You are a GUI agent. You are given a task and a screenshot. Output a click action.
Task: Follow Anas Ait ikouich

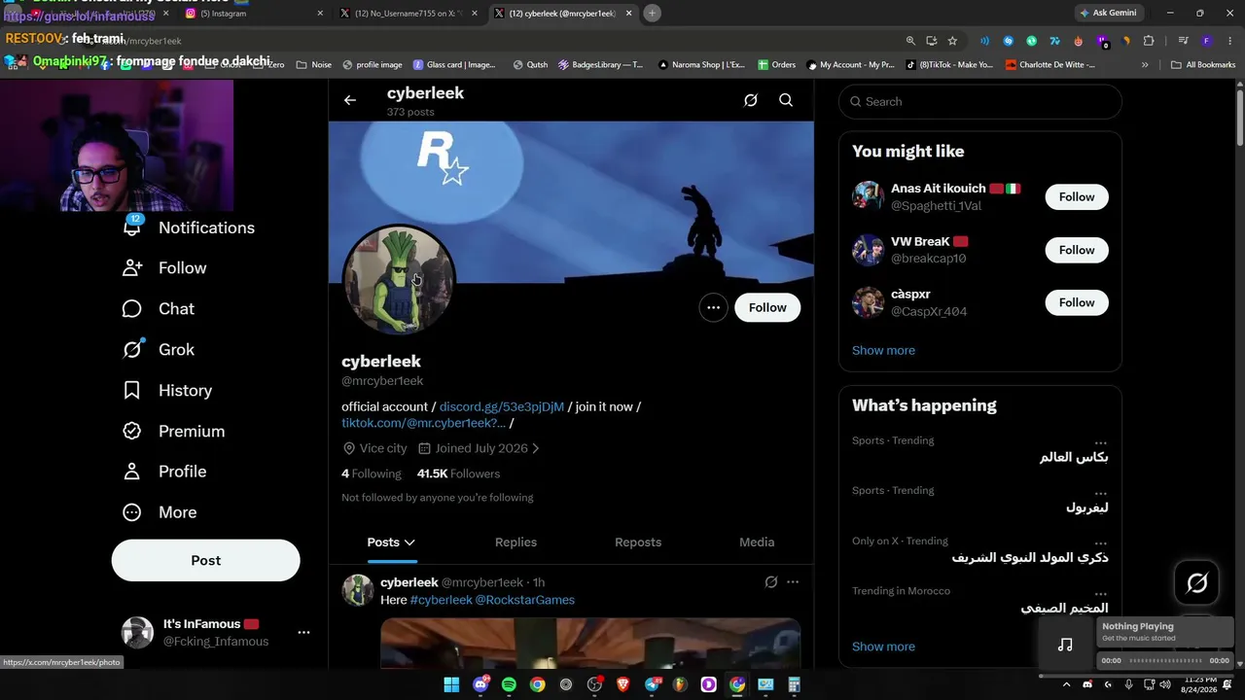(x=1077, y=197)
